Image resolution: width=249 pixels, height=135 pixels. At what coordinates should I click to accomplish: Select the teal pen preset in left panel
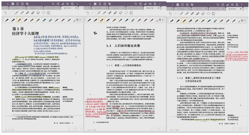[44, 20]
